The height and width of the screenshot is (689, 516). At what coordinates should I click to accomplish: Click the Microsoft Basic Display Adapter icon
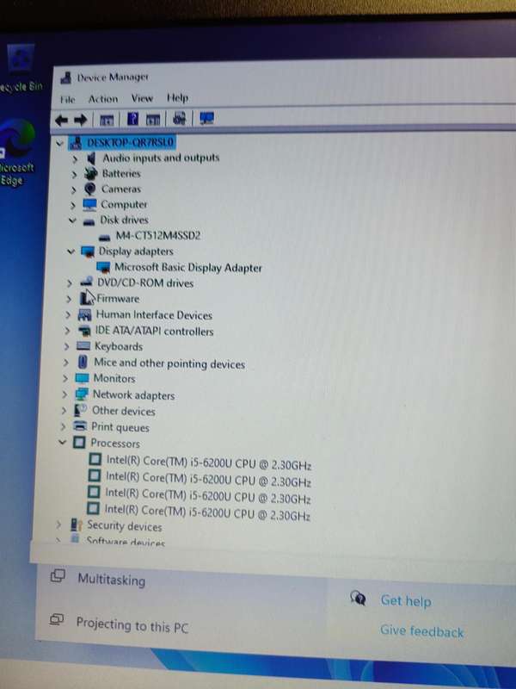(103, 267)
